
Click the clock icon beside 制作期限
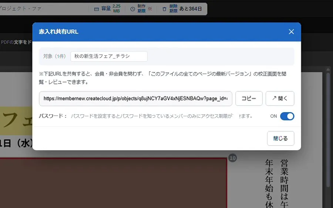click(x=132, y=9)
